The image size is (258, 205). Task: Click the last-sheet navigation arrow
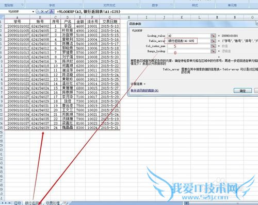click(9, 203)
